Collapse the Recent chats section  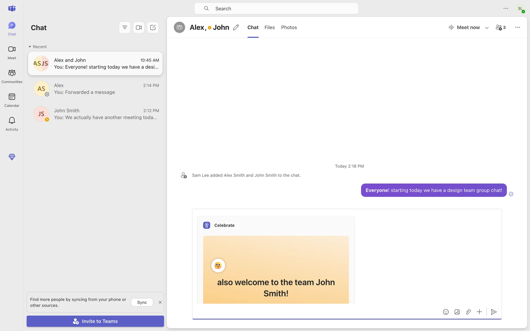pyautogui.click(x=30, y=47)
